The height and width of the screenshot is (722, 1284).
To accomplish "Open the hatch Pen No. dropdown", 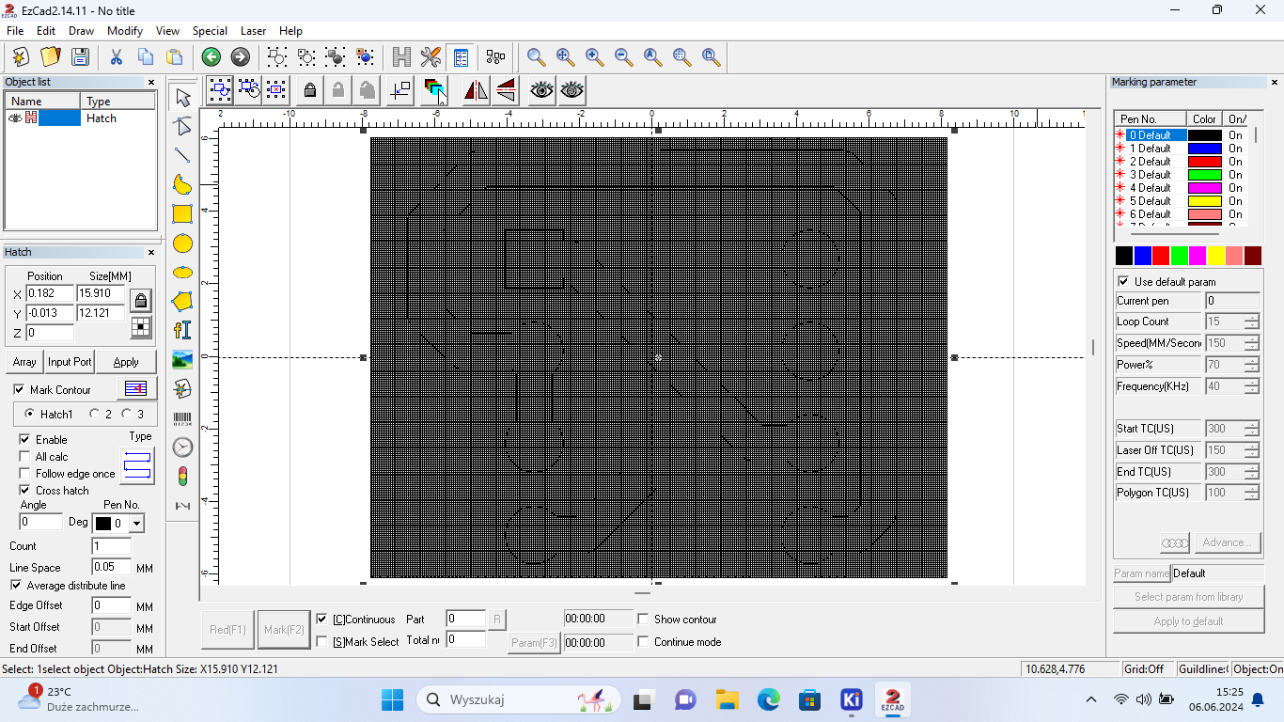I will (x=137, y=524).
